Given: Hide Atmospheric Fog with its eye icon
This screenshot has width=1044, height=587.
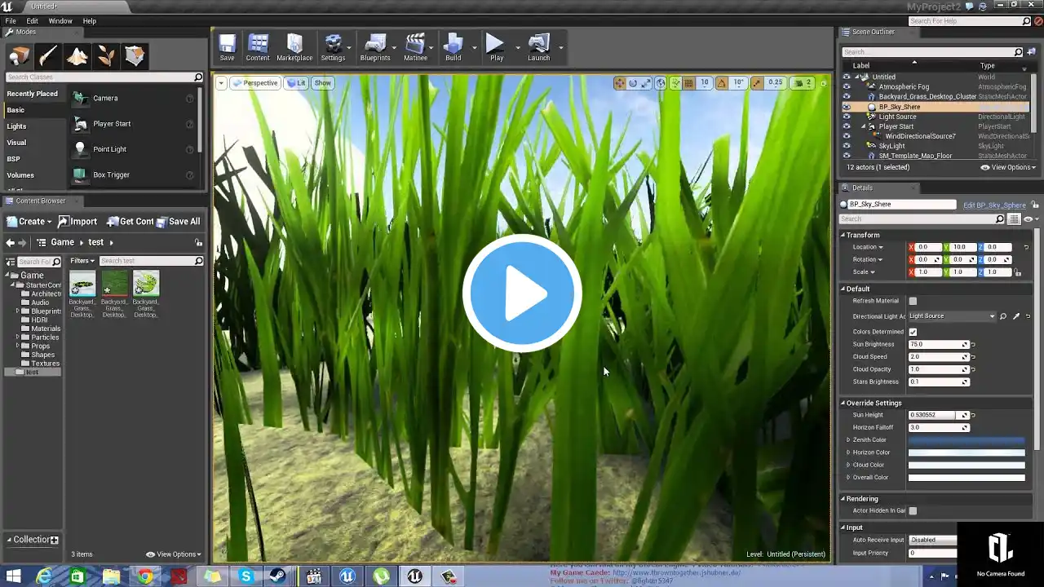Looking at the screenshot, I should [846, 86].
